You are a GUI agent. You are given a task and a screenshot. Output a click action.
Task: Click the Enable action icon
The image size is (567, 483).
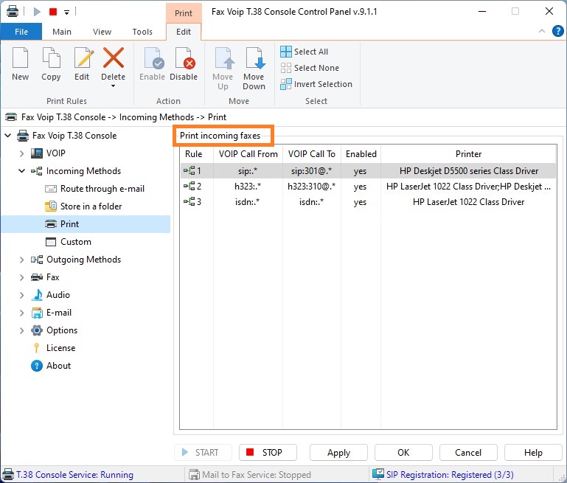point(153,58)
